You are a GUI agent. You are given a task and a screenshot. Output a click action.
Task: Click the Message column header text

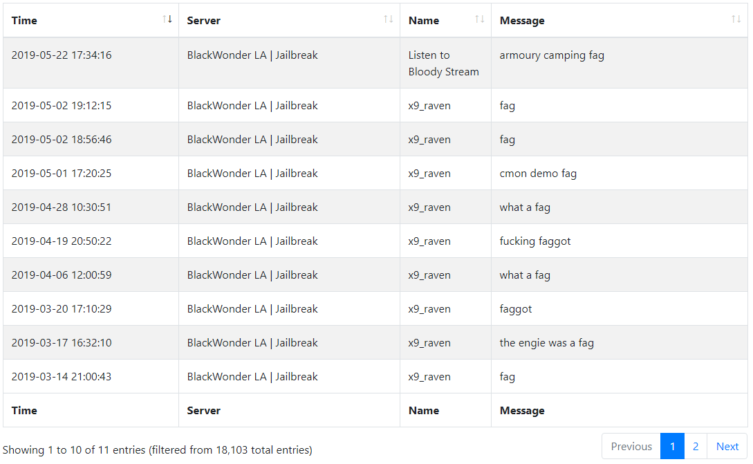click(x=522, y=21)
